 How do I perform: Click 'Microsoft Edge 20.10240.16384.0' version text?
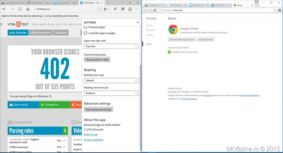[x=102, y=125]
